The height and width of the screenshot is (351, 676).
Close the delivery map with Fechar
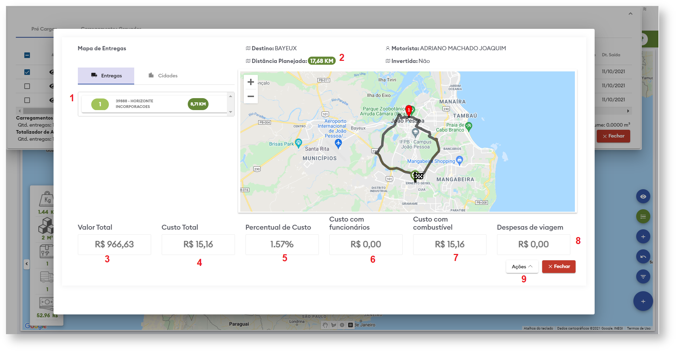point(559,267)
